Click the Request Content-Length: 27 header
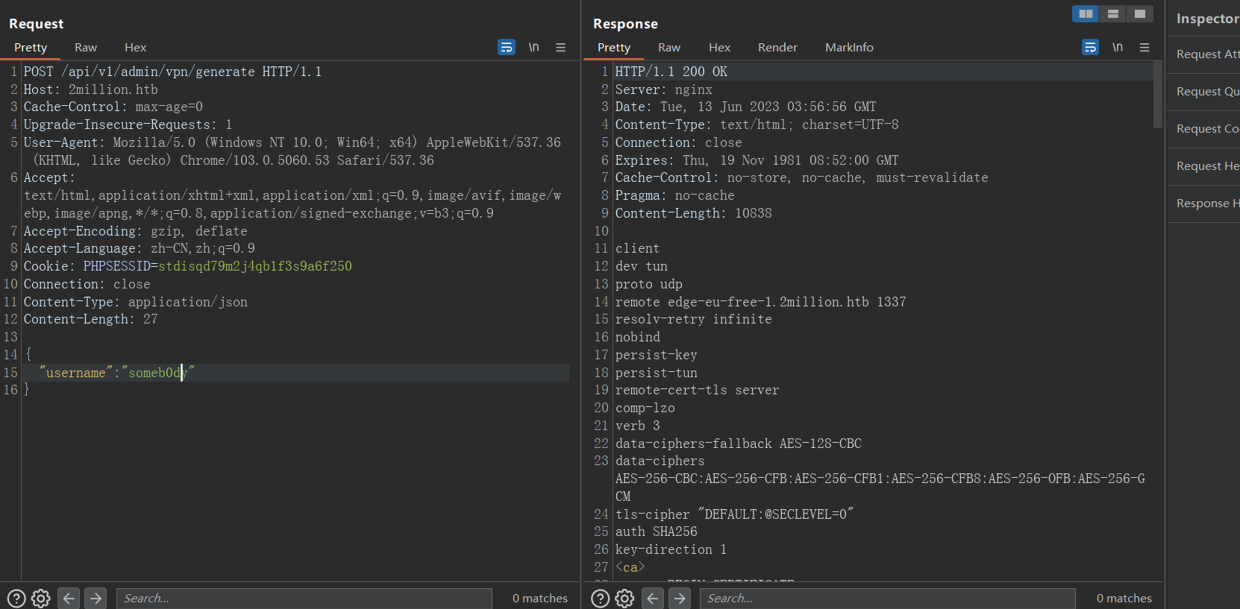 click(90, 319)
